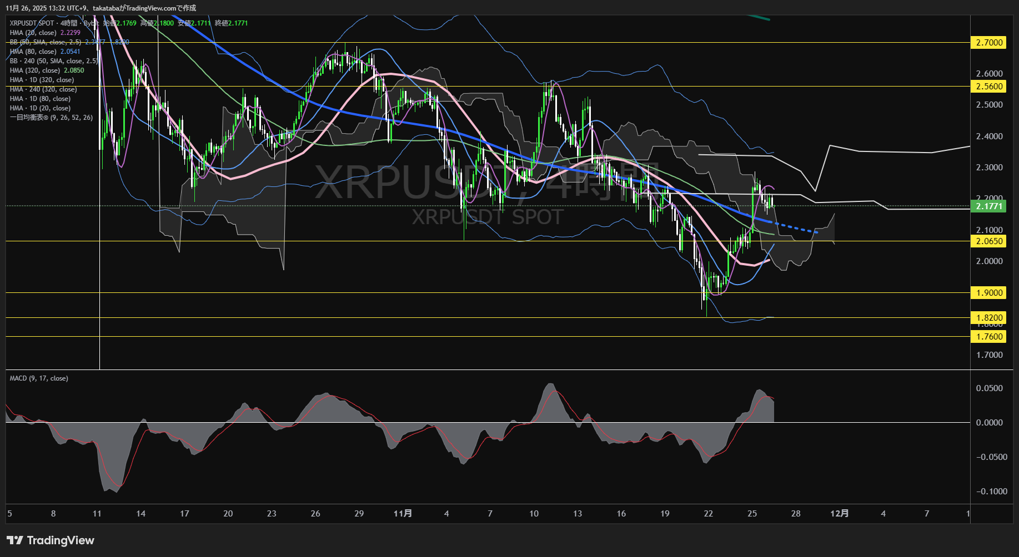Click 12月 on the time axis

[x=840, y=514]
